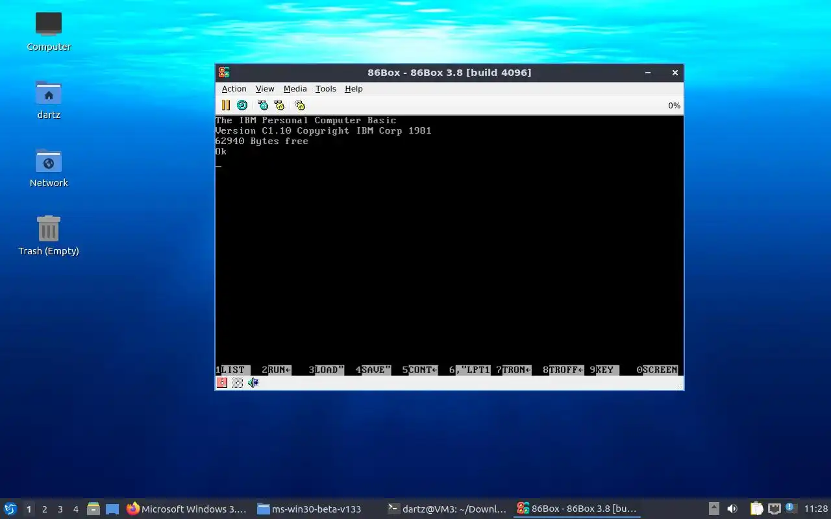Send Ctrl+Alt+Del using the toolbar icon
The height and width of the screenshot is (519, 831).
click(x=263, y=105)
